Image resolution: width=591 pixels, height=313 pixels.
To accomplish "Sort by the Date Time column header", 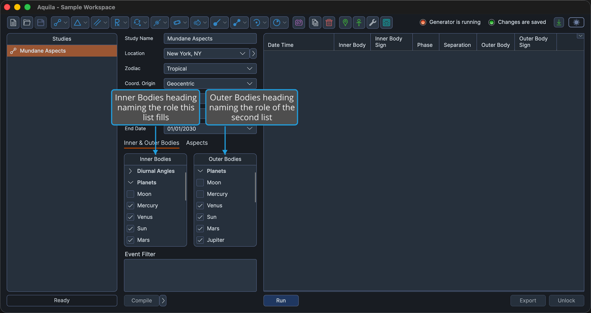I will [x=299, y=42].
